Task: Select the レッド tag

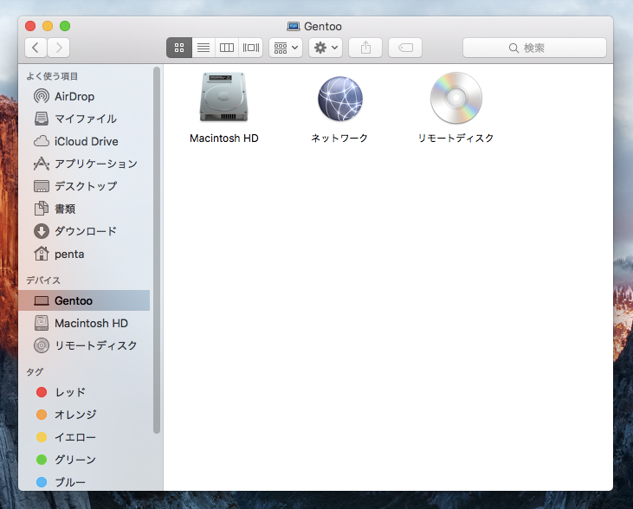Action: click(84, 392)
